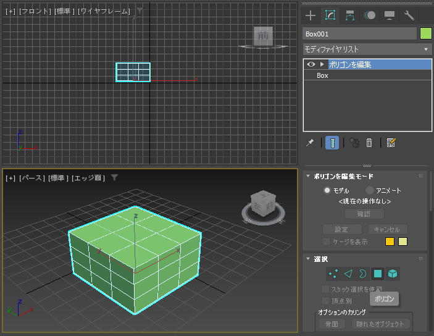Select Element sub-object level cube icon
434x336 pixels.
393,274
